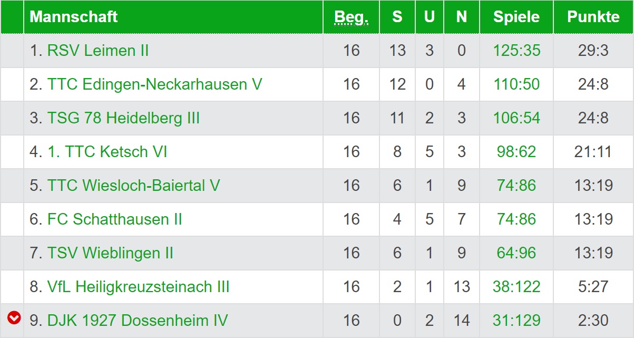Open the 31:129 games score link
This screenshot has height=338, width=634.
[x=516, y=321]
